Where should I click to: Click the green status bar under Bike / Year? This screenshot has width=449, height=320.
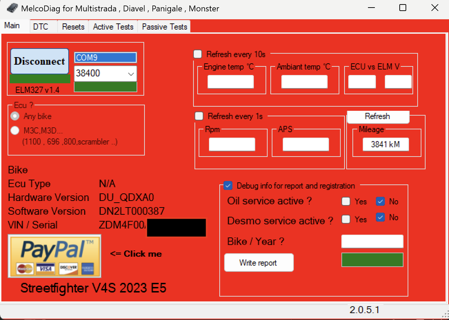click(x=372, y=260)
